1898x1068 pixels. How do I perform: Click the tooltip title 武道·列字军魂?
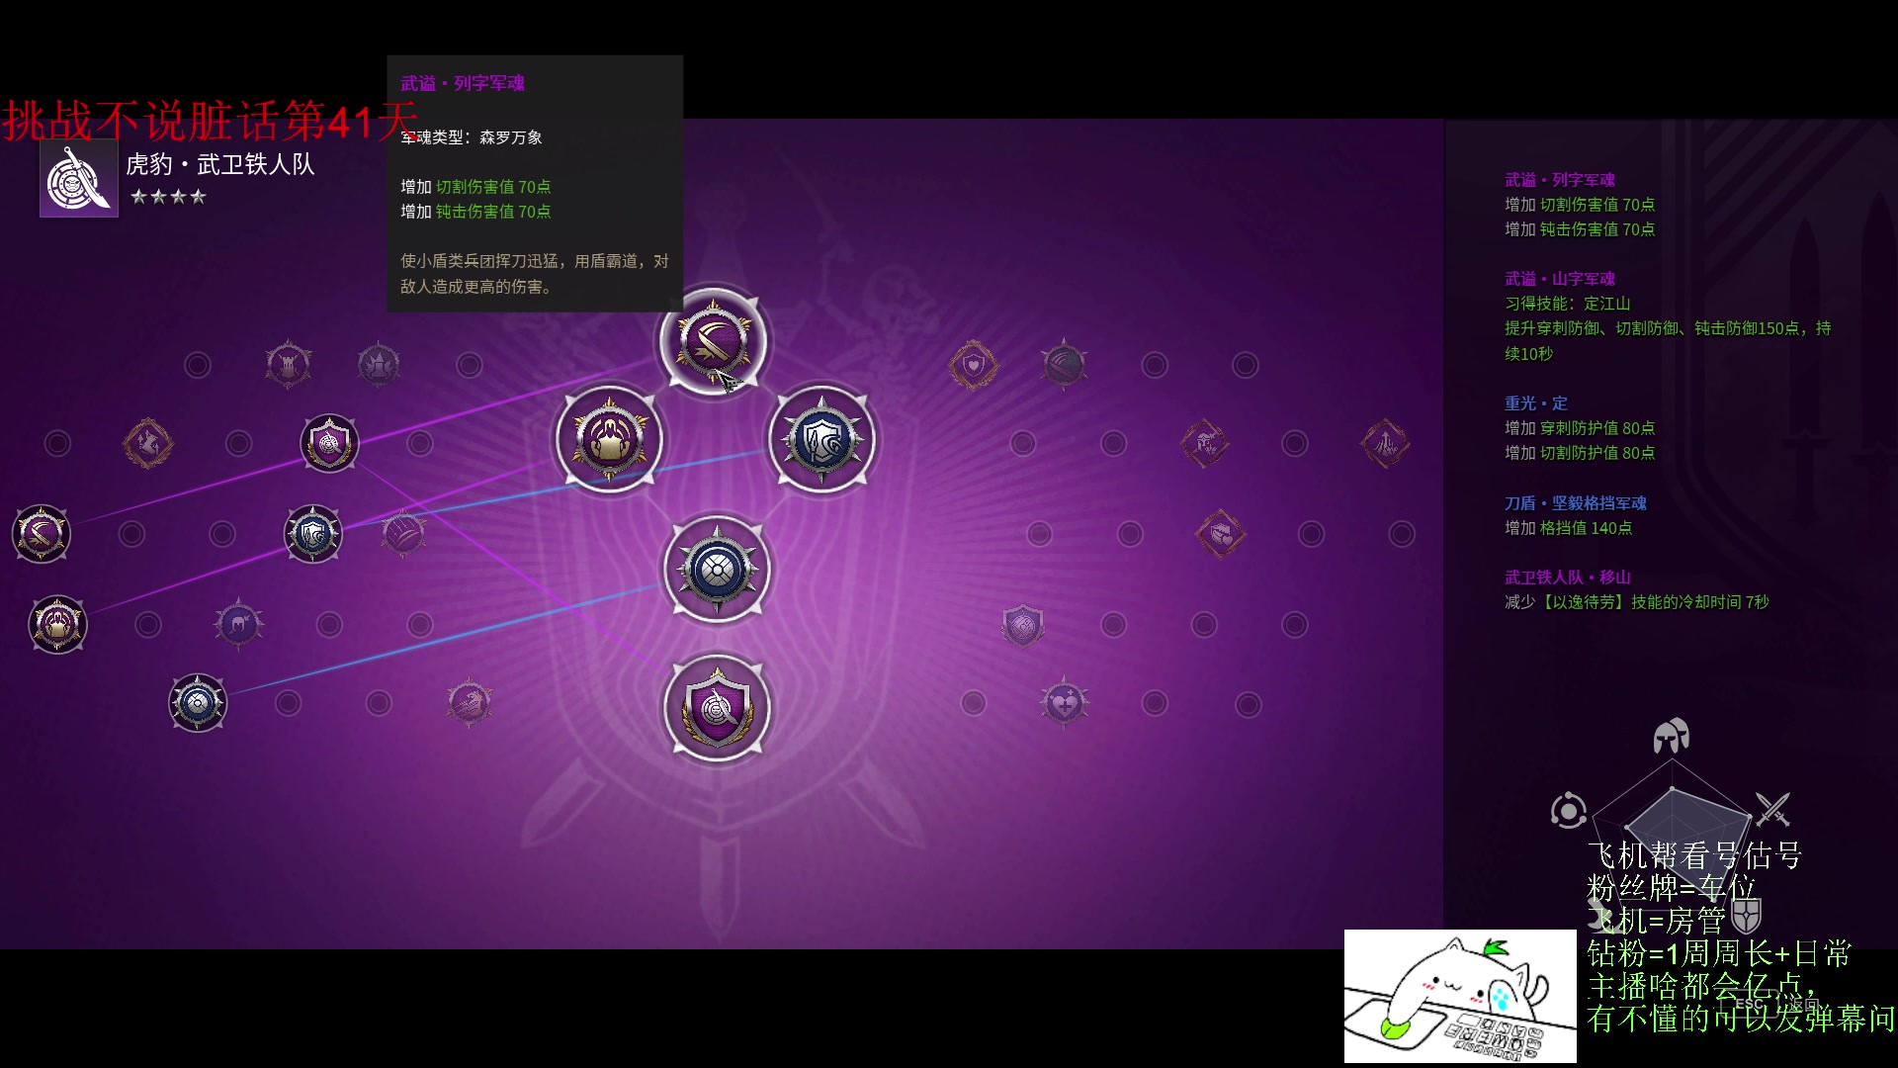463,83
